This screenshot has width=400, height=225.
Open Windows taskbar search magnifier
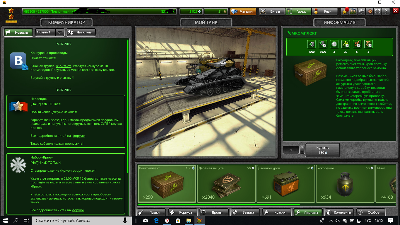click(x=16, y=221)
